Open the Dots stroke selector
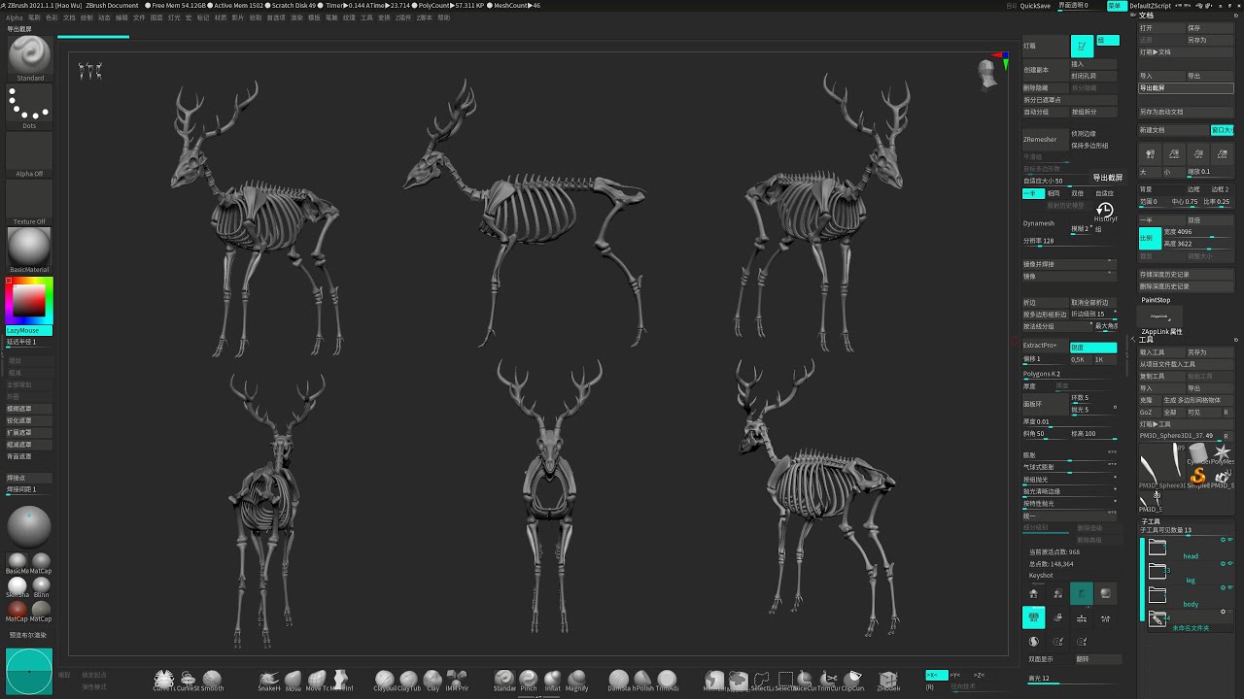The width and height of the screenshot is (1244, 699). pos(29,107)
